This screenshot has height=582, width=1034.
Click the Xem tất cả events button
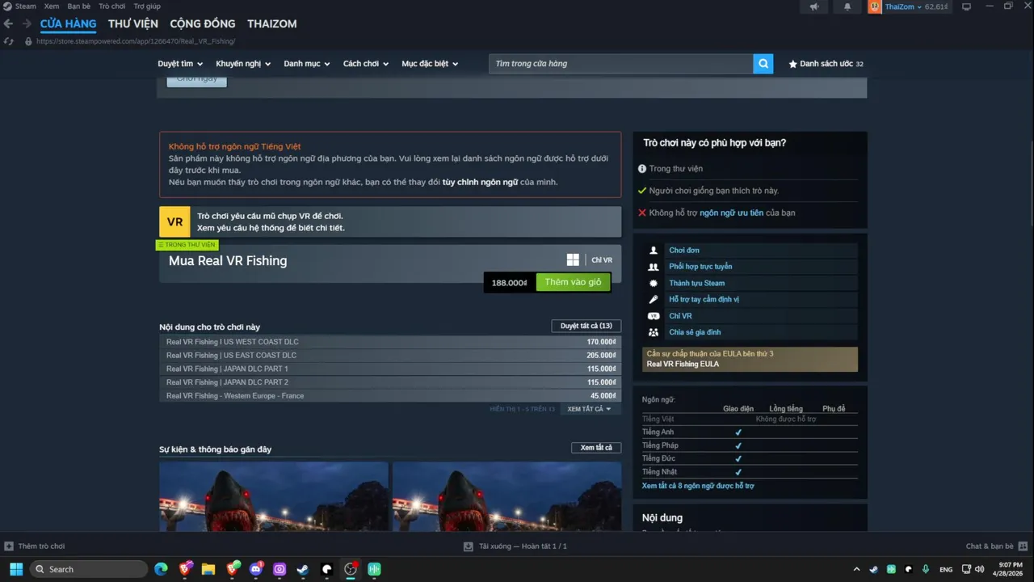(x=596, y=448)
